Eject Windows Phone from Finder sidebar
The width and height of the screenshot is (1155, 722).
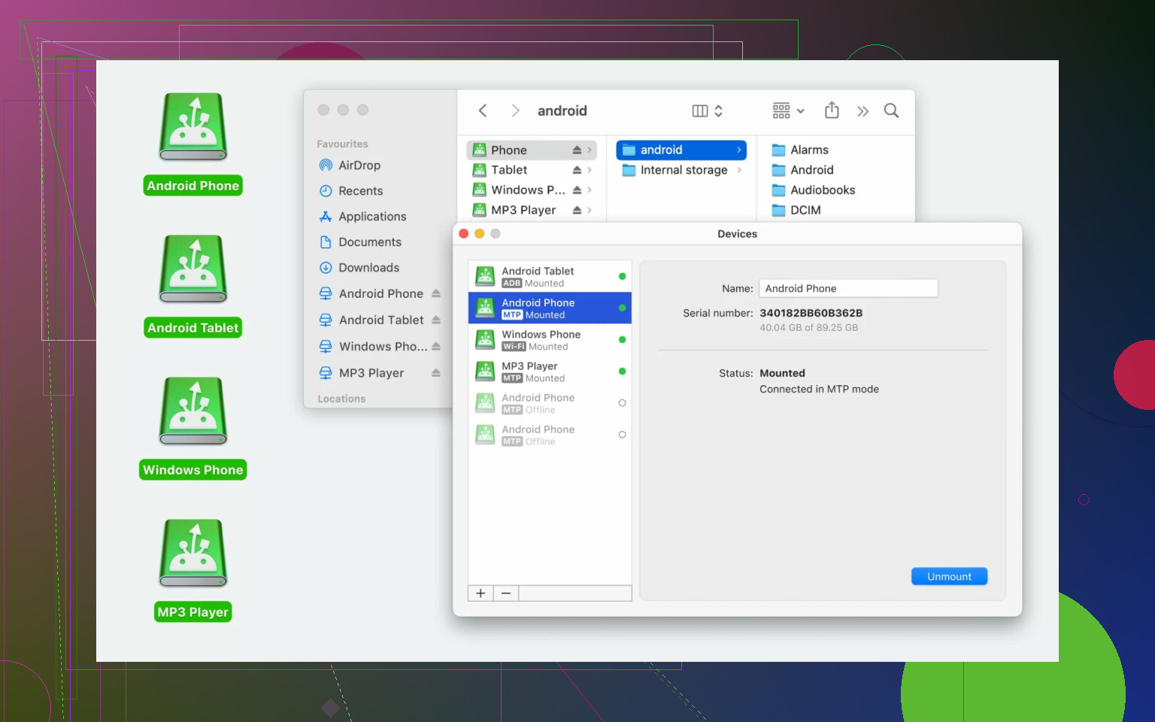(x=436, y=346)
